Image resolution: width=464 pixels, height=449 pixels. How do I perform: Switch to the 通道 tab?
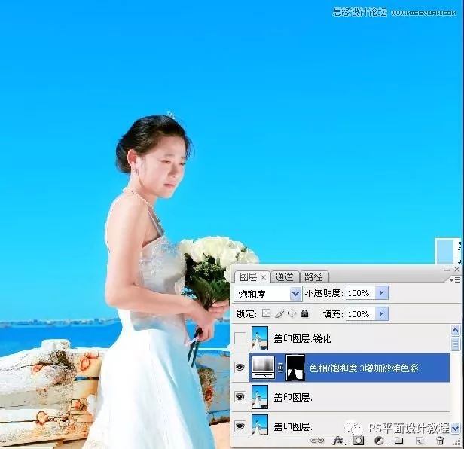point(284,277)
